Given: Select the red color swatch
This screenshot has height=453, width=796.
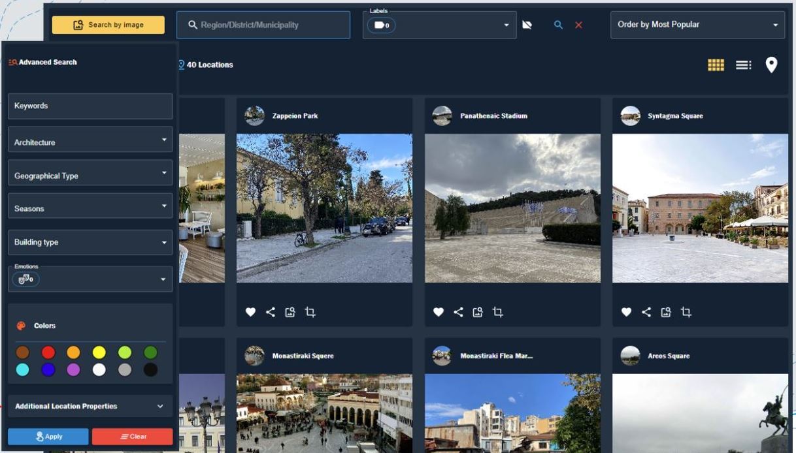Looking at the screenshot, I should point(48,352).
